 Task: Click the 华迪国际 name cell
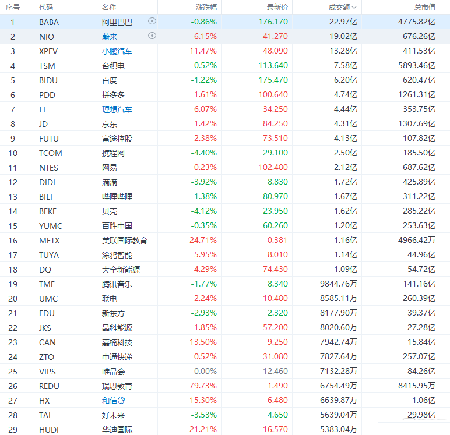pyautogui.click(x=117, y=430)
